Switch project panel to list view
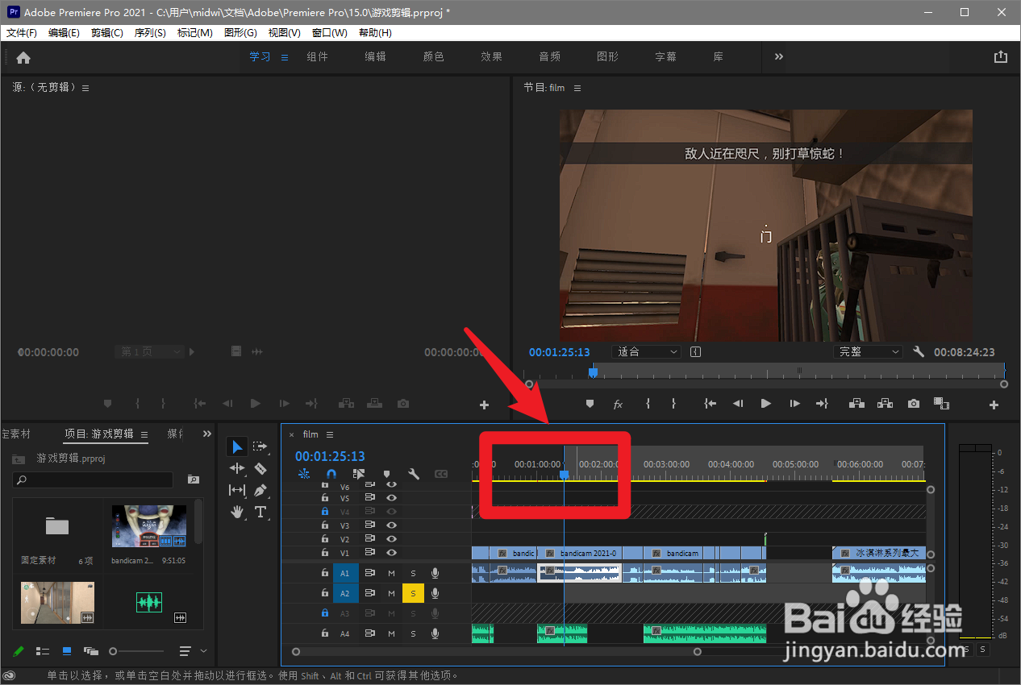Screen dimensions: 1021x685 click(43, 650)
